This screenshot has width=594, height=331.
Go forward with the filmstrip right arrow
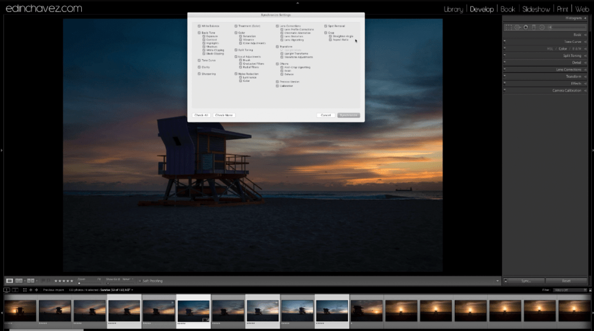tap(37, 290)
